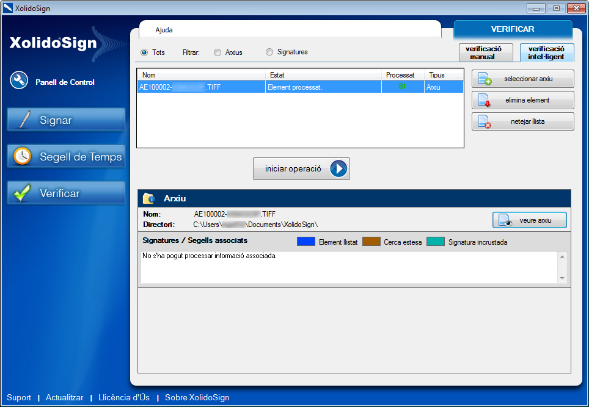Click the elimina element button

pyautogui.click(x=523, y=100)
